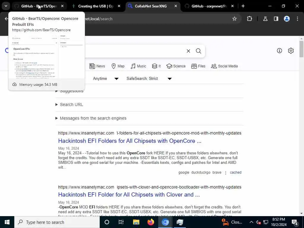Close the GitHub BearTS/Opencore tab
The width and height of the screenshot is (304, 228).
(x=62, y=6)
